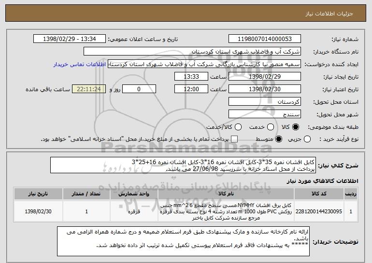
Task: Click the کد کالا column header
Action: [319, 194]
